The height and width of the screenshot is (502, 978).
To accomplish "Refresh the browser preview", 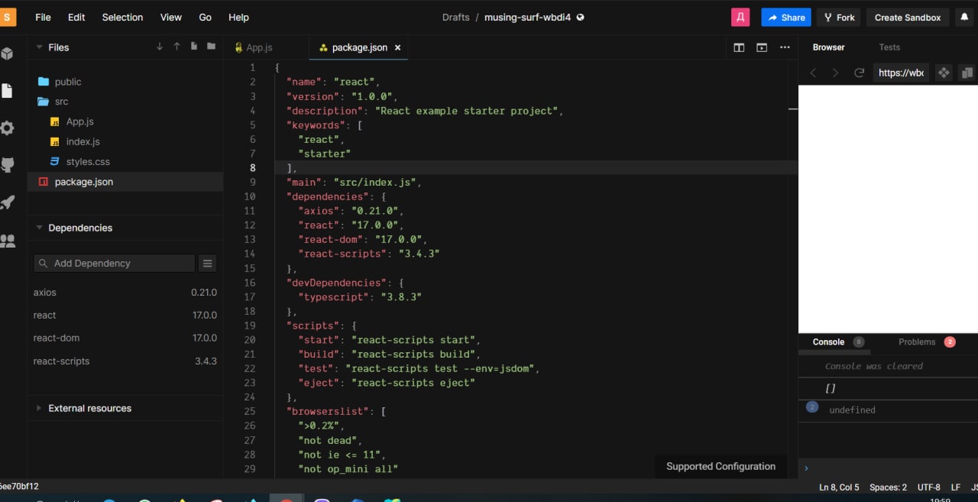I will (x=859, y=73).
